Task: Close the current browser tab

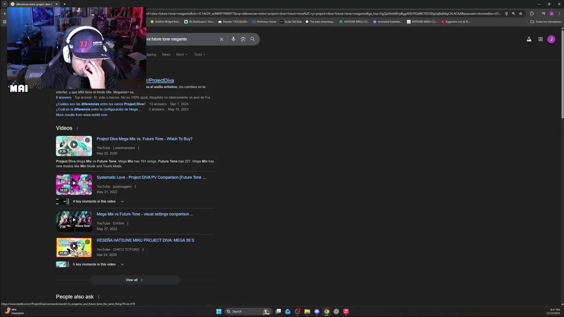Action: tap(56, 4)
